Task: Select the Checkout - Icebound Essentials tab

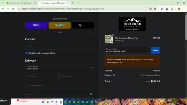Action: tap(54, 3)
